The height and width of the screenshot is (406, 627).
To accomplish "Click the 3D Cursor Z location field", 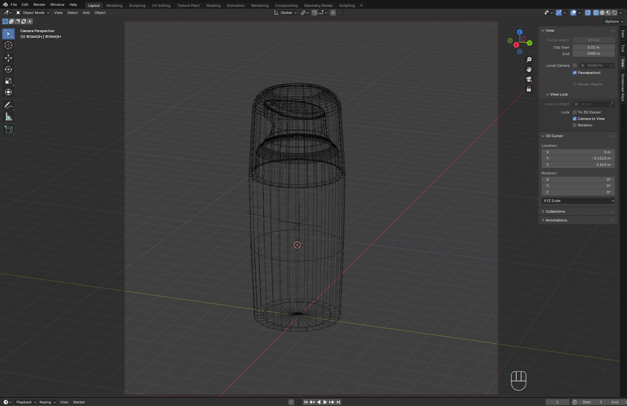I will (x=578, y=165).
